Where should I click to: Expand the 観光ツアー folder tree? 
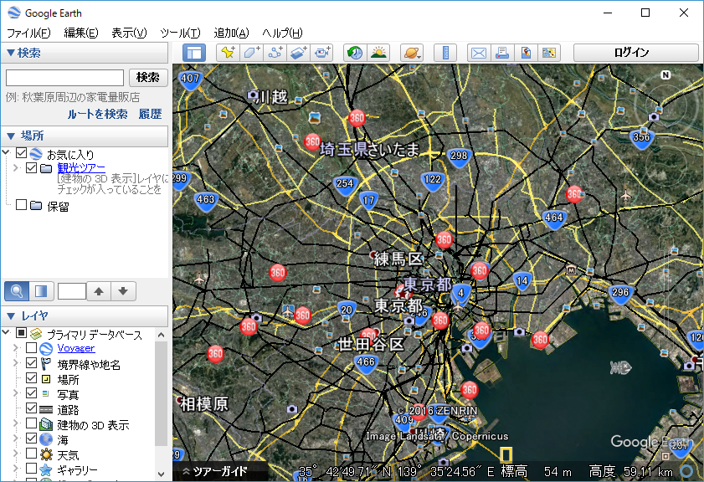point(16,168)
